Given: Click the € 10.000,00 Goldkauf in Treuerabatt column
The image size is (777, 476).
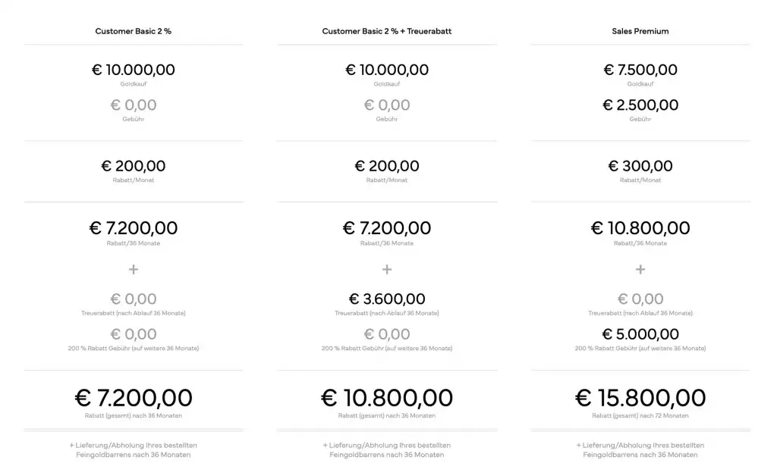Looking at the screenshot, I should coord(387,70).
